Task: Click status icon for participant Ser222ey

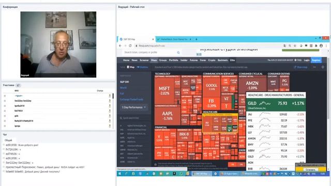Action: tap(110, 101)
